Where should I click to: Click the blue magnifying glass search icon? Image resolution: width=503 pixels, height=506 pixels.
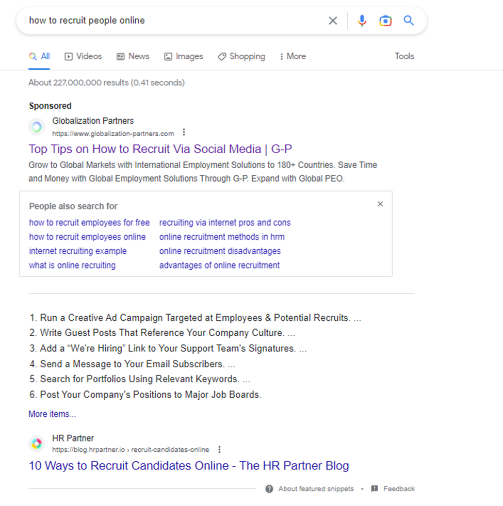409,21
